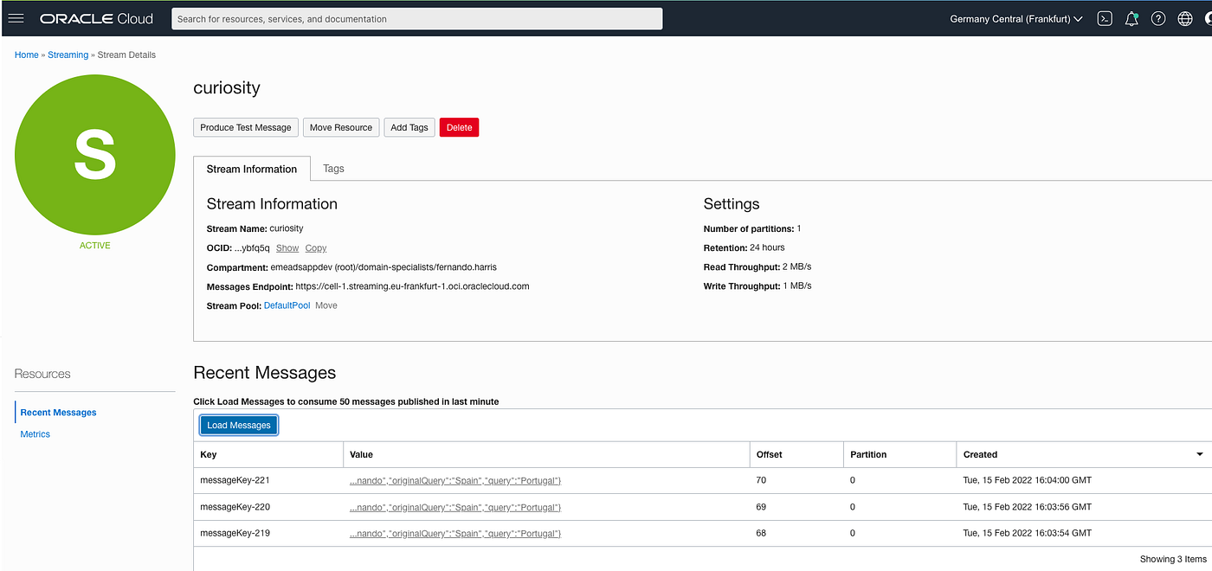1212x571 pixels.
Task: Click offset value 70
Action: pos(761,480)
